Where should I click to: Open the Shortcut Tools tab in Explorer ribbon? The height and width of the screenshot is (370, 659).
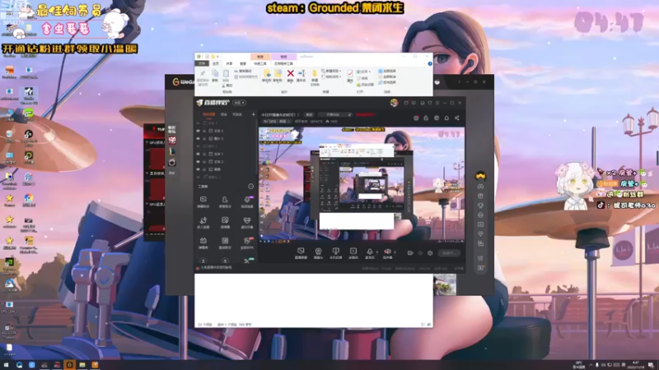260,63
